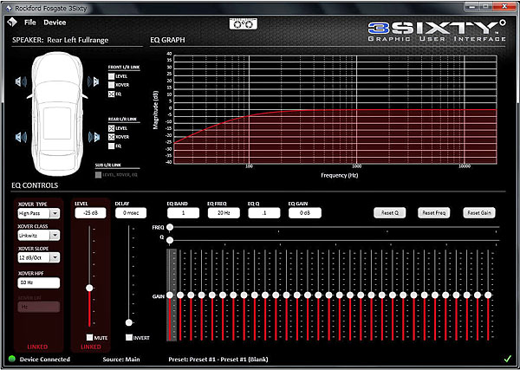Click the first EQ band gain slider handle
This screenshot has width=520, height=370.
(170, 295)
